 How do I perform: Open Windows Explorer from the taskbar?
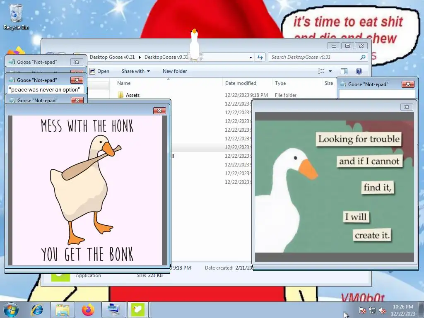63,310
